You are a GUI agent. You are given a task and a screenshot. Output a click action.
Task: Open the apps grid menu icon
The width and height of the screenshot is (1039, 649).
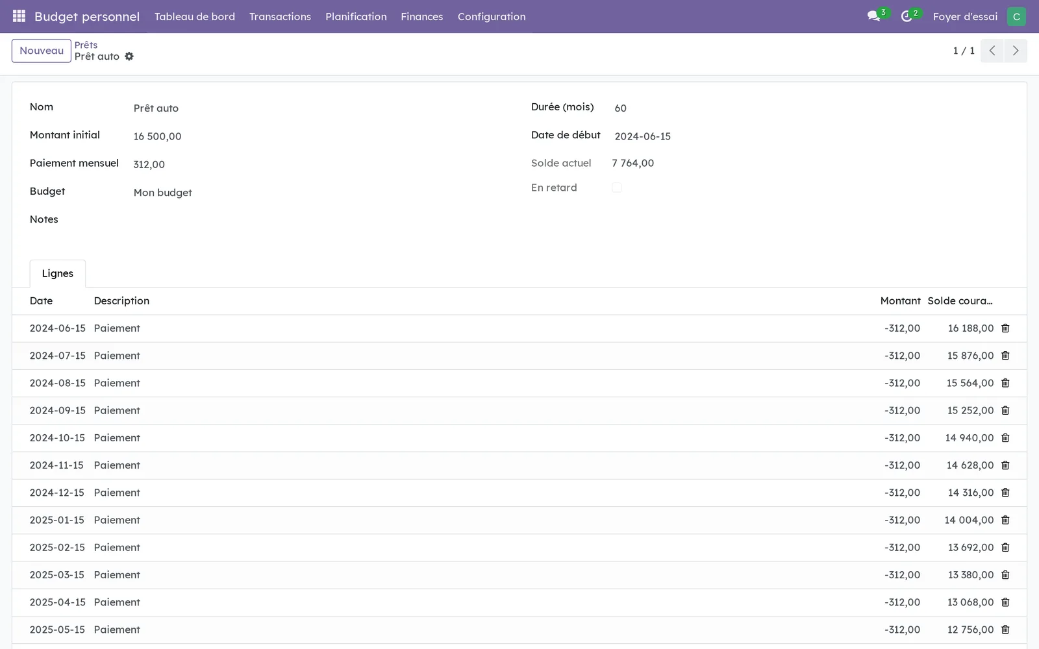tap(19, 16)
